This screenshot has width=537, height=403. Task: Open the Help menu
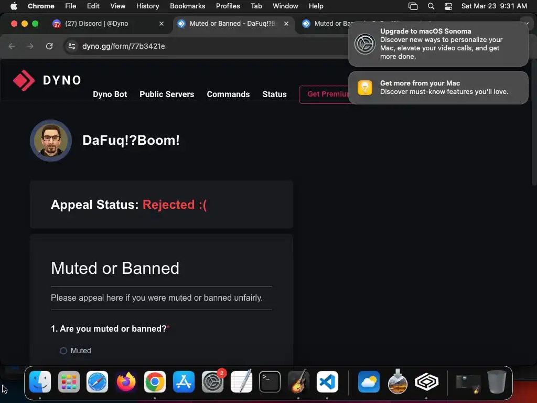pos(316,6)
